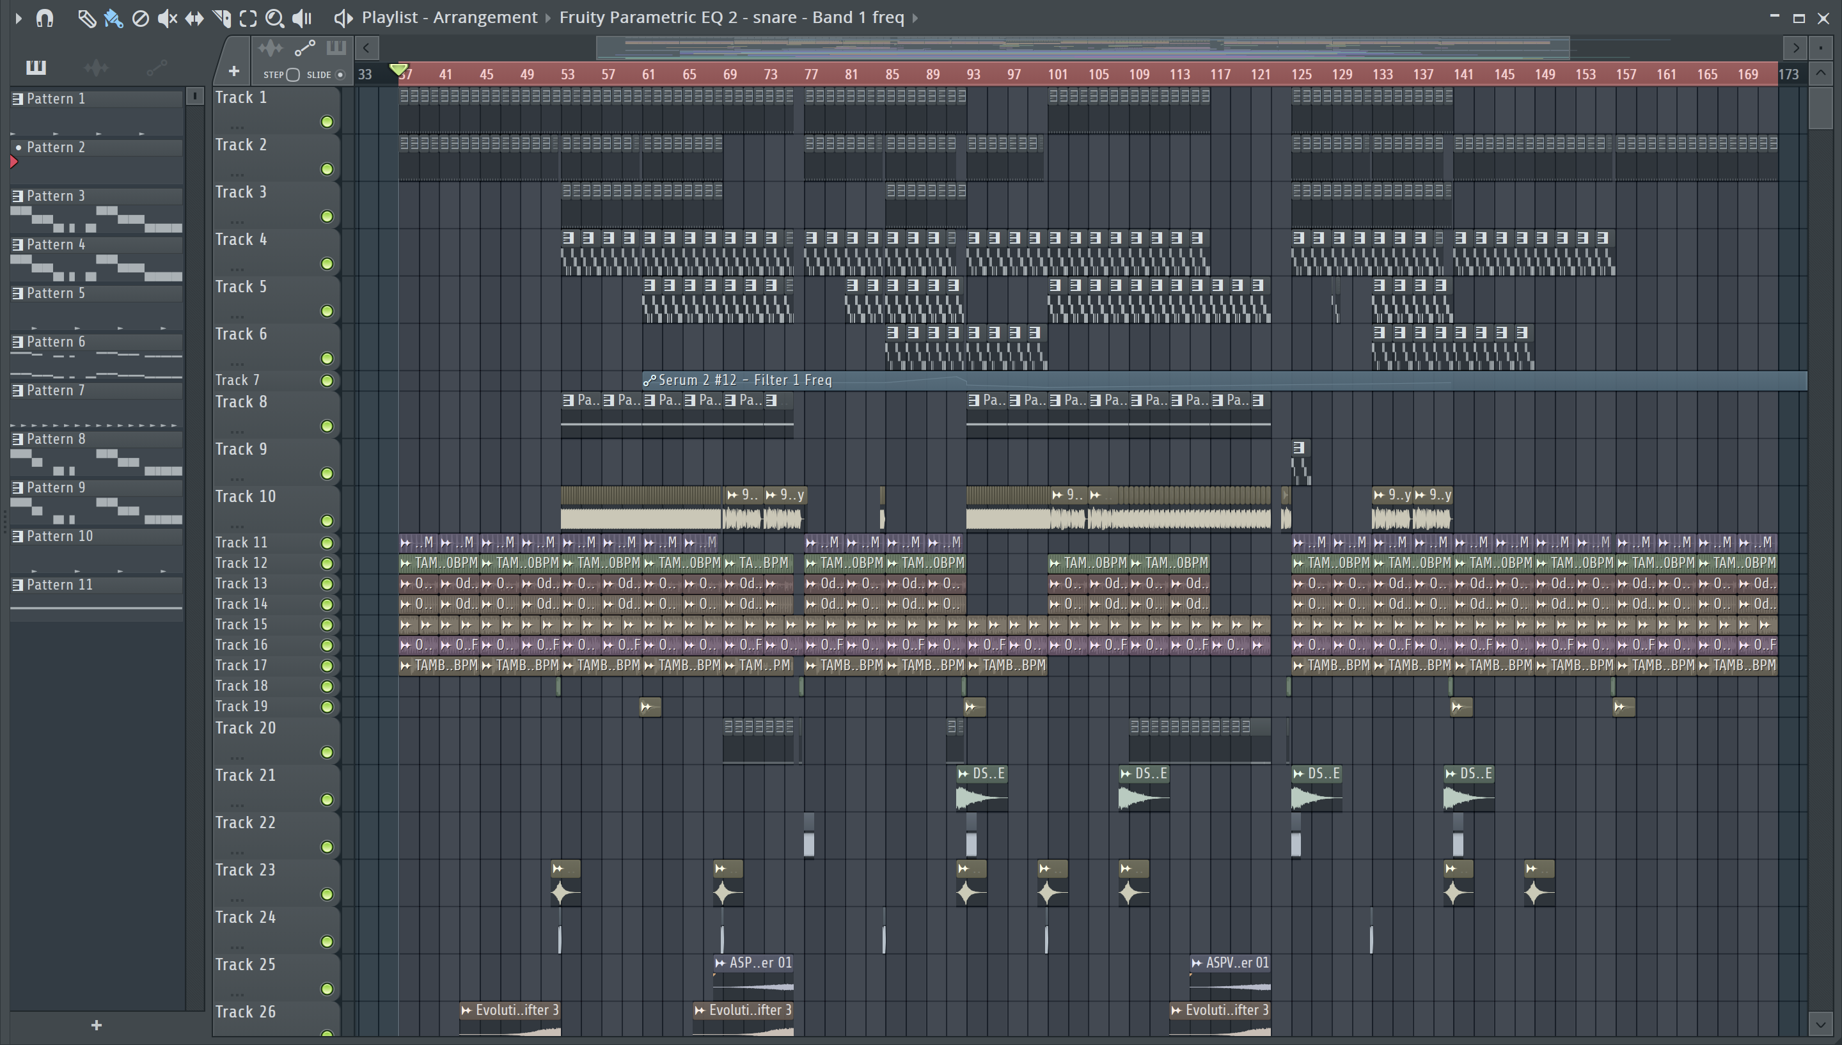Select the Slip tool
1842x1045 pixels.
[x=194, y=18]
